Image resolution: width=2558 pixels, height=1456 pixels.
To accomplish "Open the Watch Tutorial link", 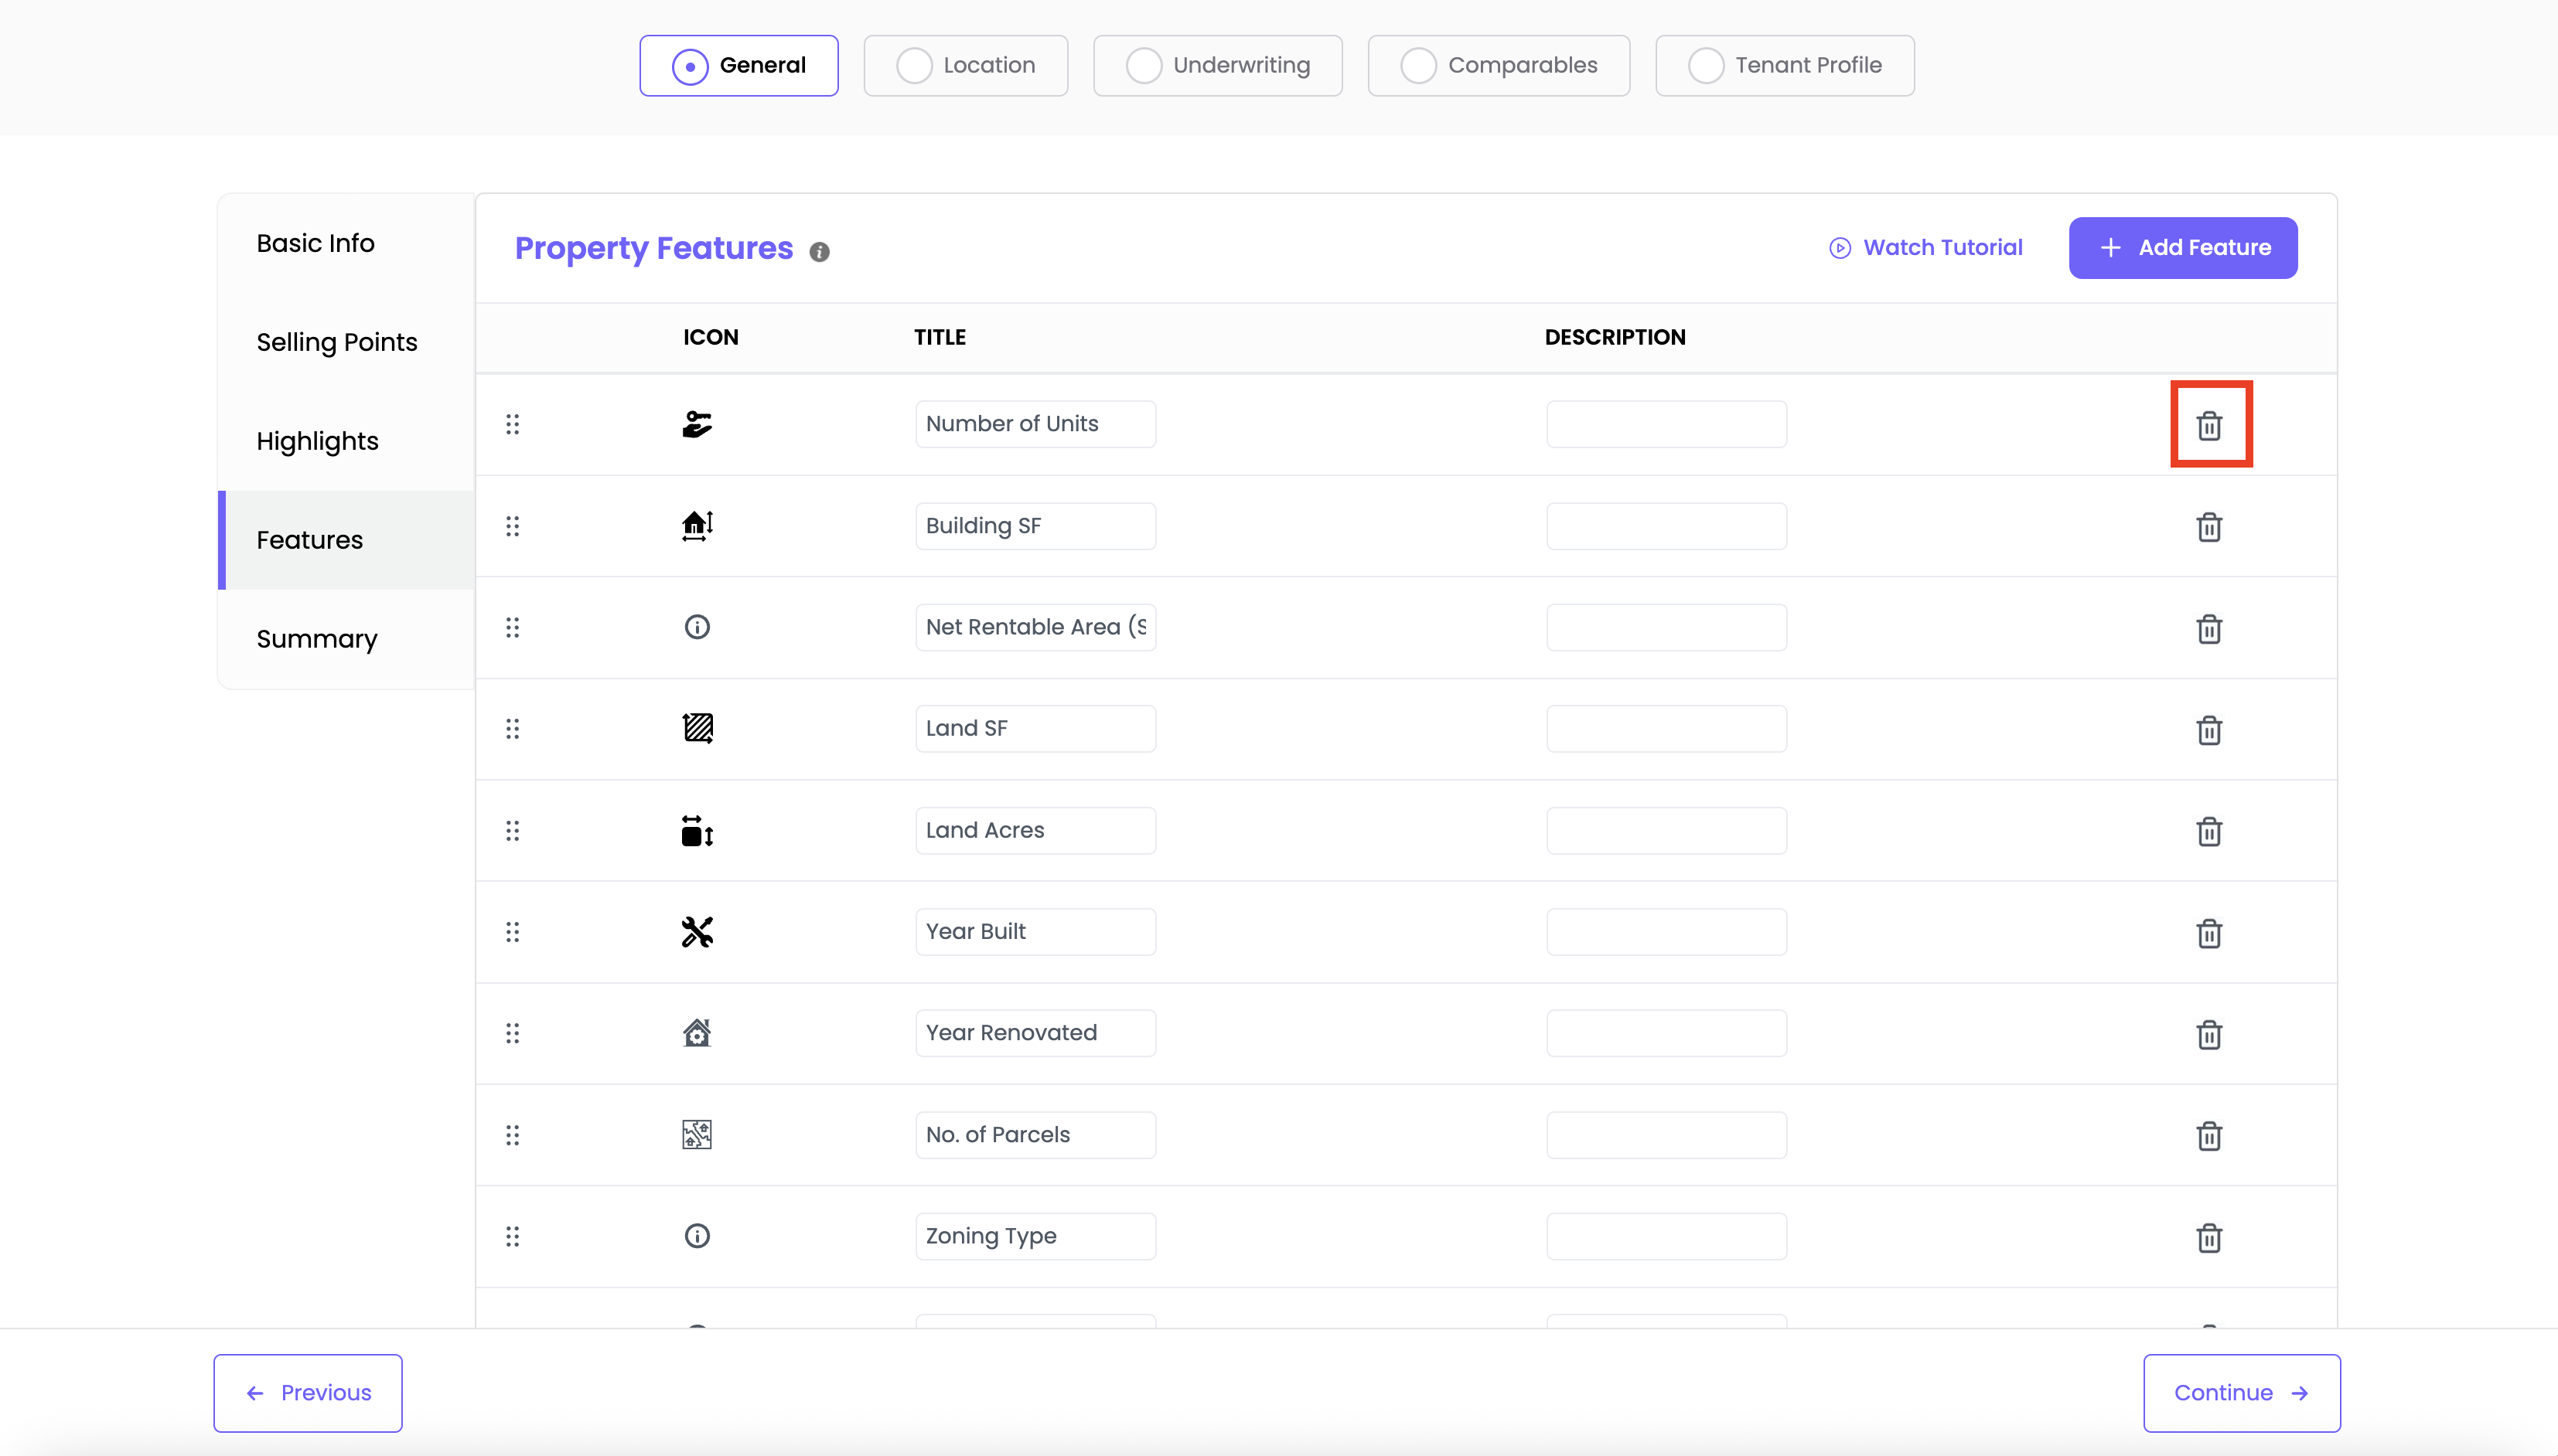I will point(1925,248).
